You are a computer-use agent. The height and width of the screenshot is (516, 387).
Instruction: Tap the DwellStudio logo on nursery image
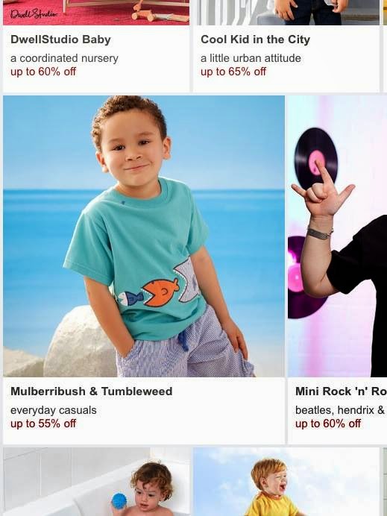(x=34, y=14)
